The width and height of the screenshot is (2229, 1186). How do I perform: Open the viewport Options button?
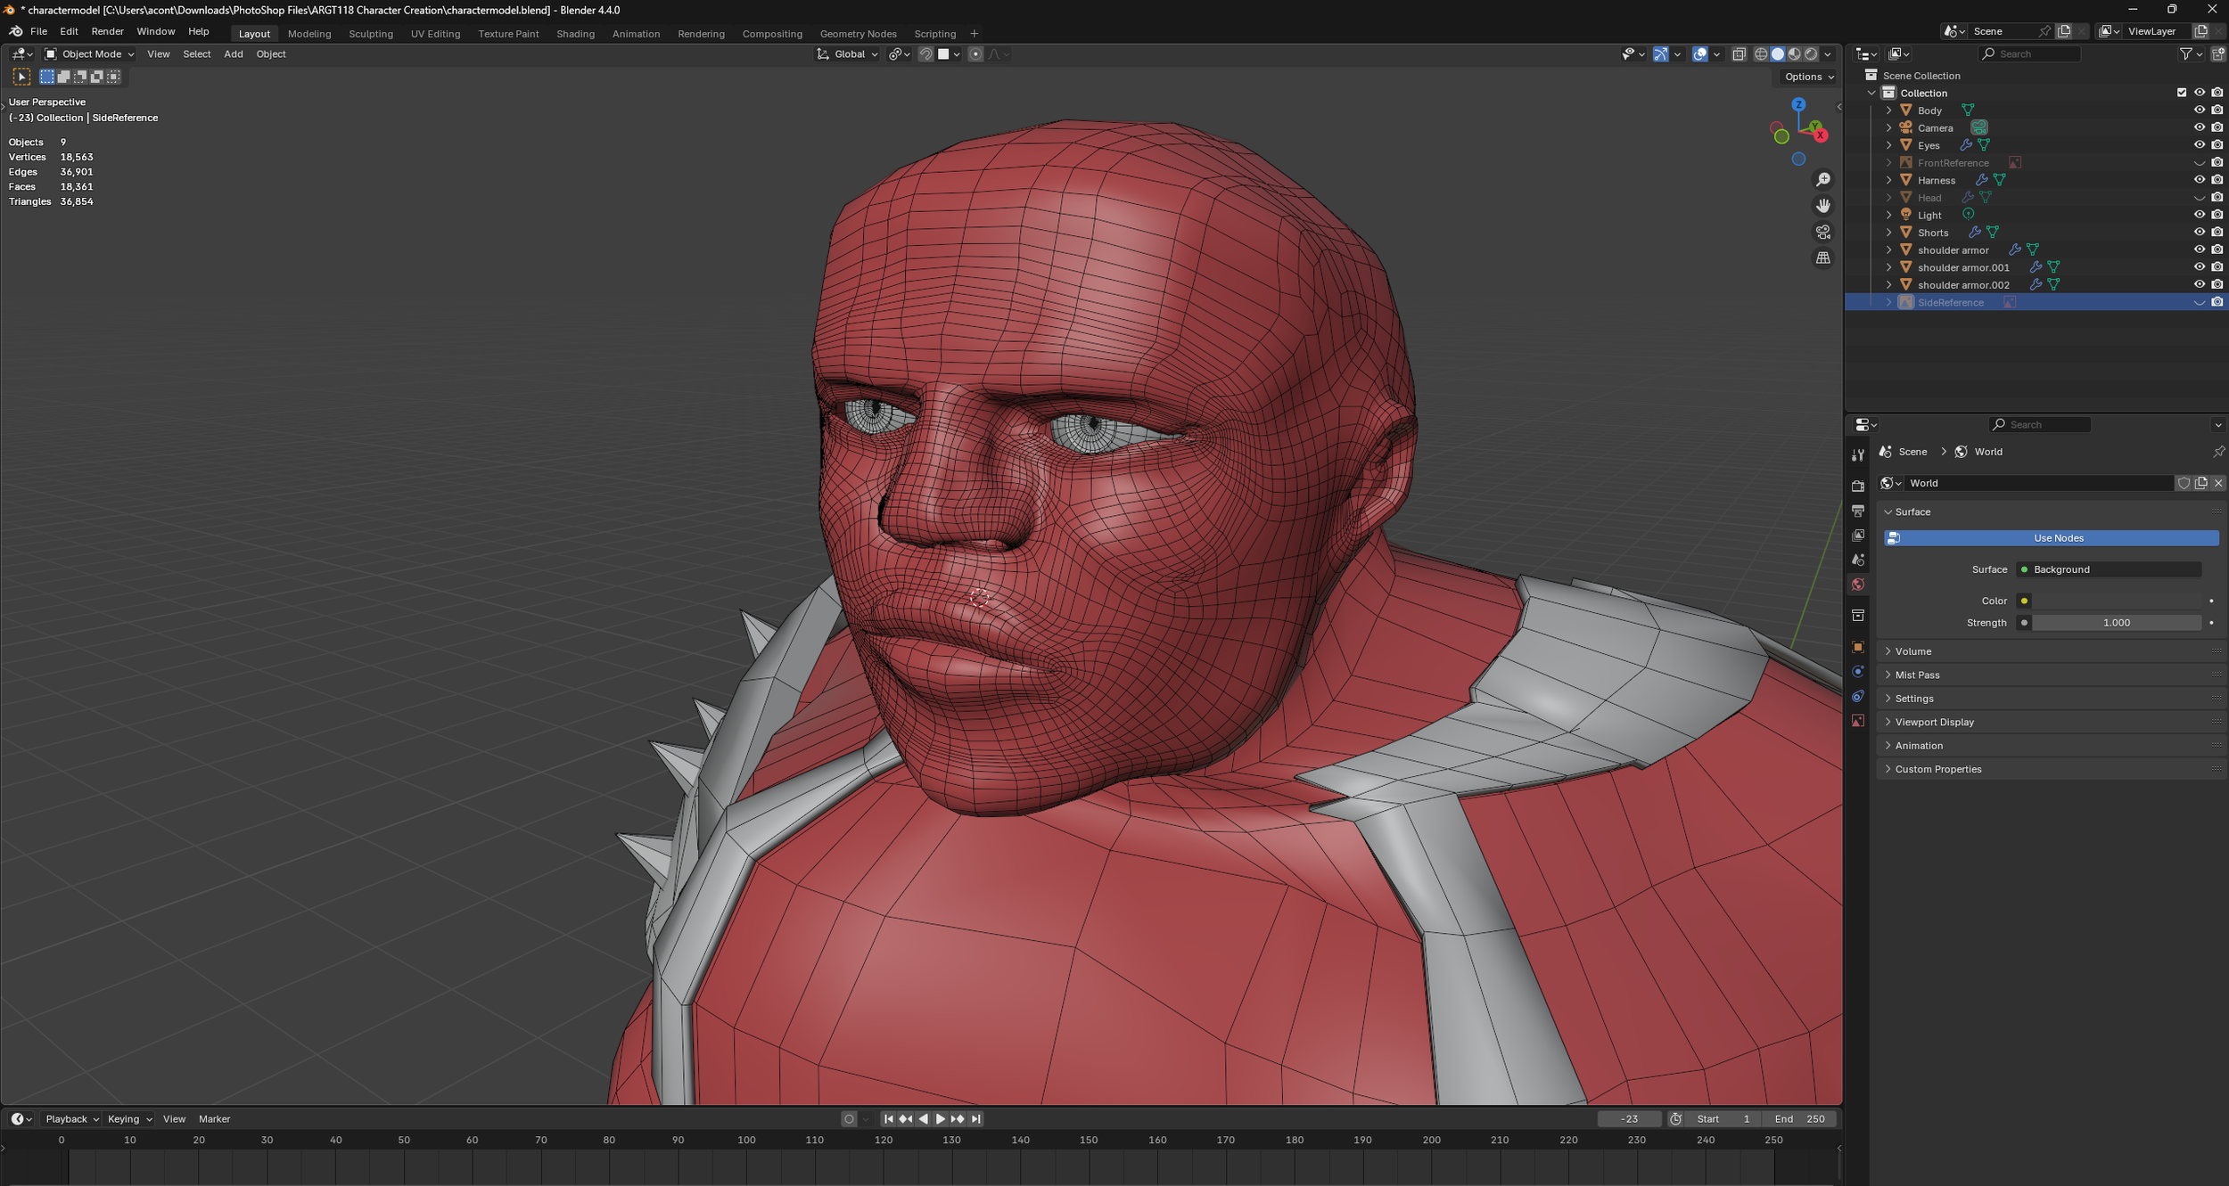coord(1808,77)
